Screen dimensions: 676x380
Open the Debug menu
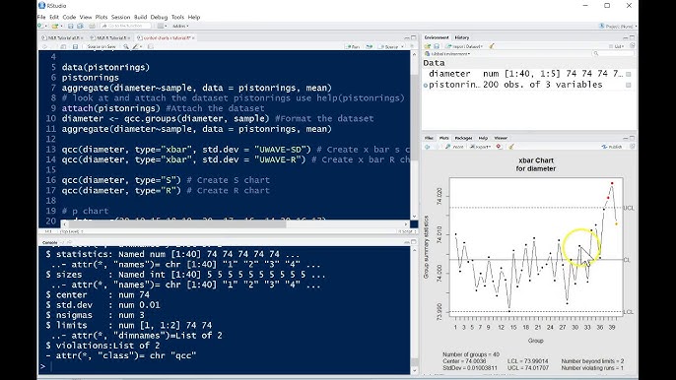(159, 18)
